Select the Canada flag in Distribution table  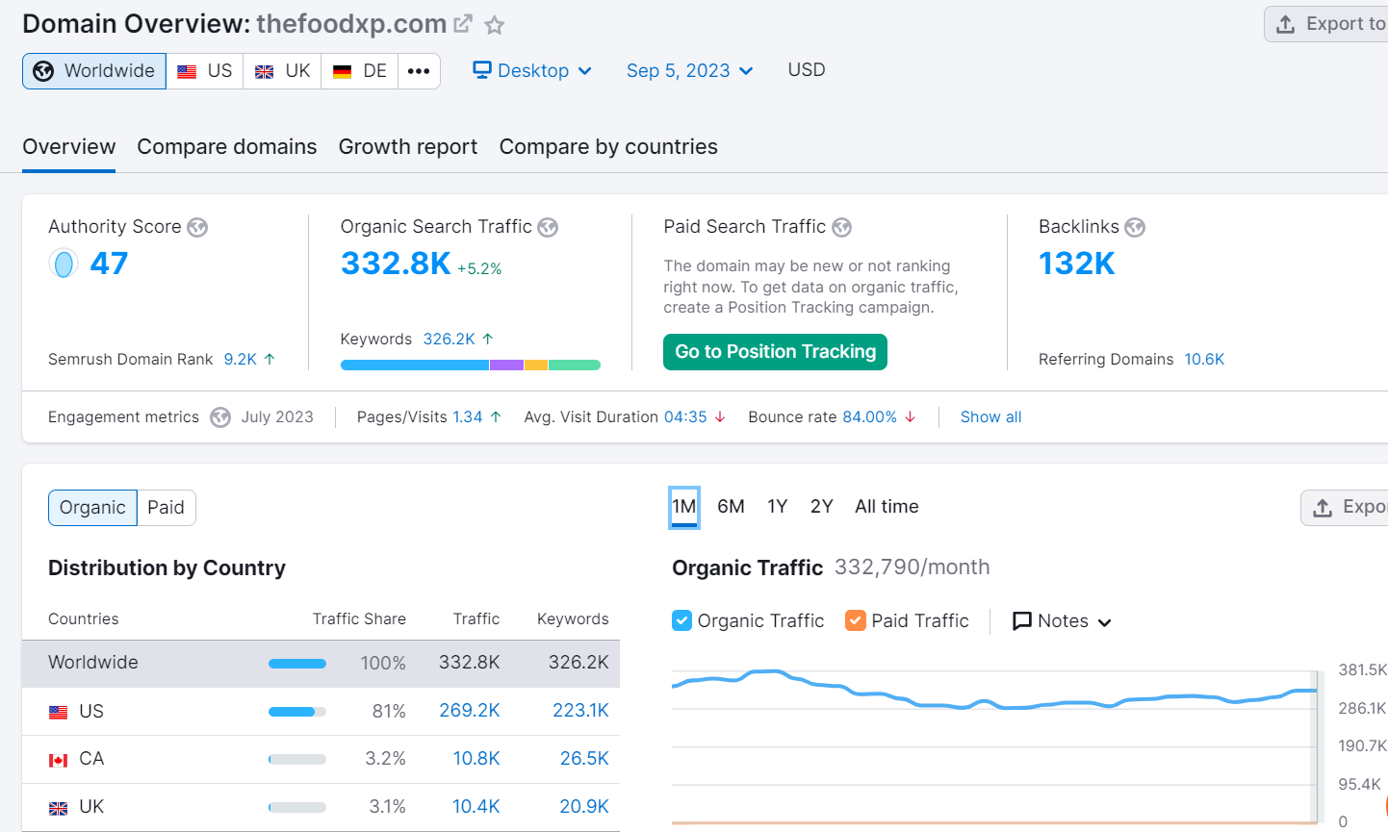59,760
